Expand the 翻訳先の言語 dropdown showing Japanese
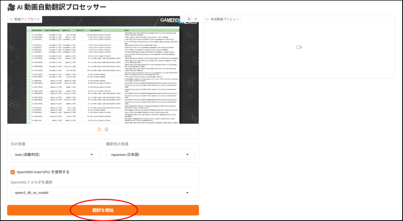Image resolution: width=403 pixels, height=221 pixels. 151,155
